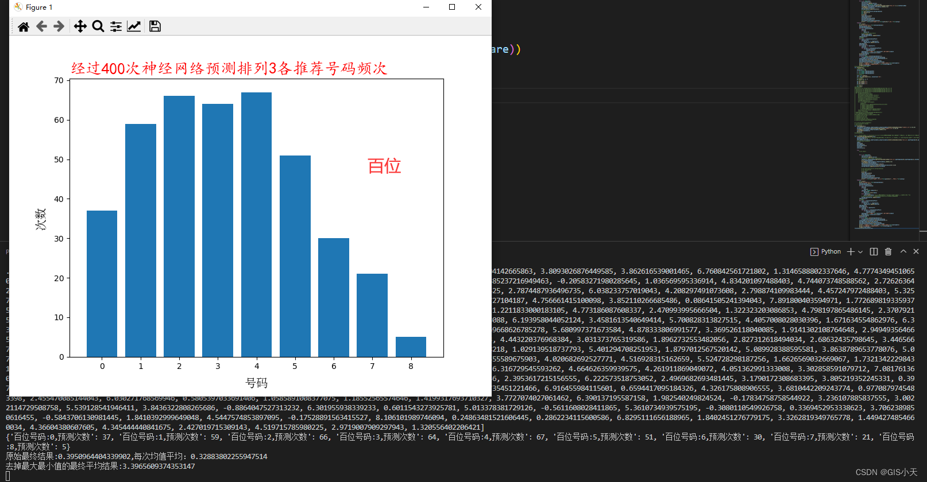
Task: Click the bar for number 2
Action: click(x=179, y=226)
